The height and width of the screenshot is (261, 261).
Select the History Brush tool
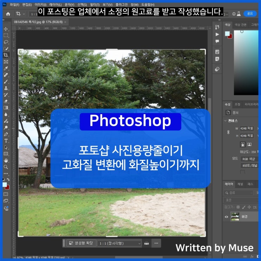point(6,95)
